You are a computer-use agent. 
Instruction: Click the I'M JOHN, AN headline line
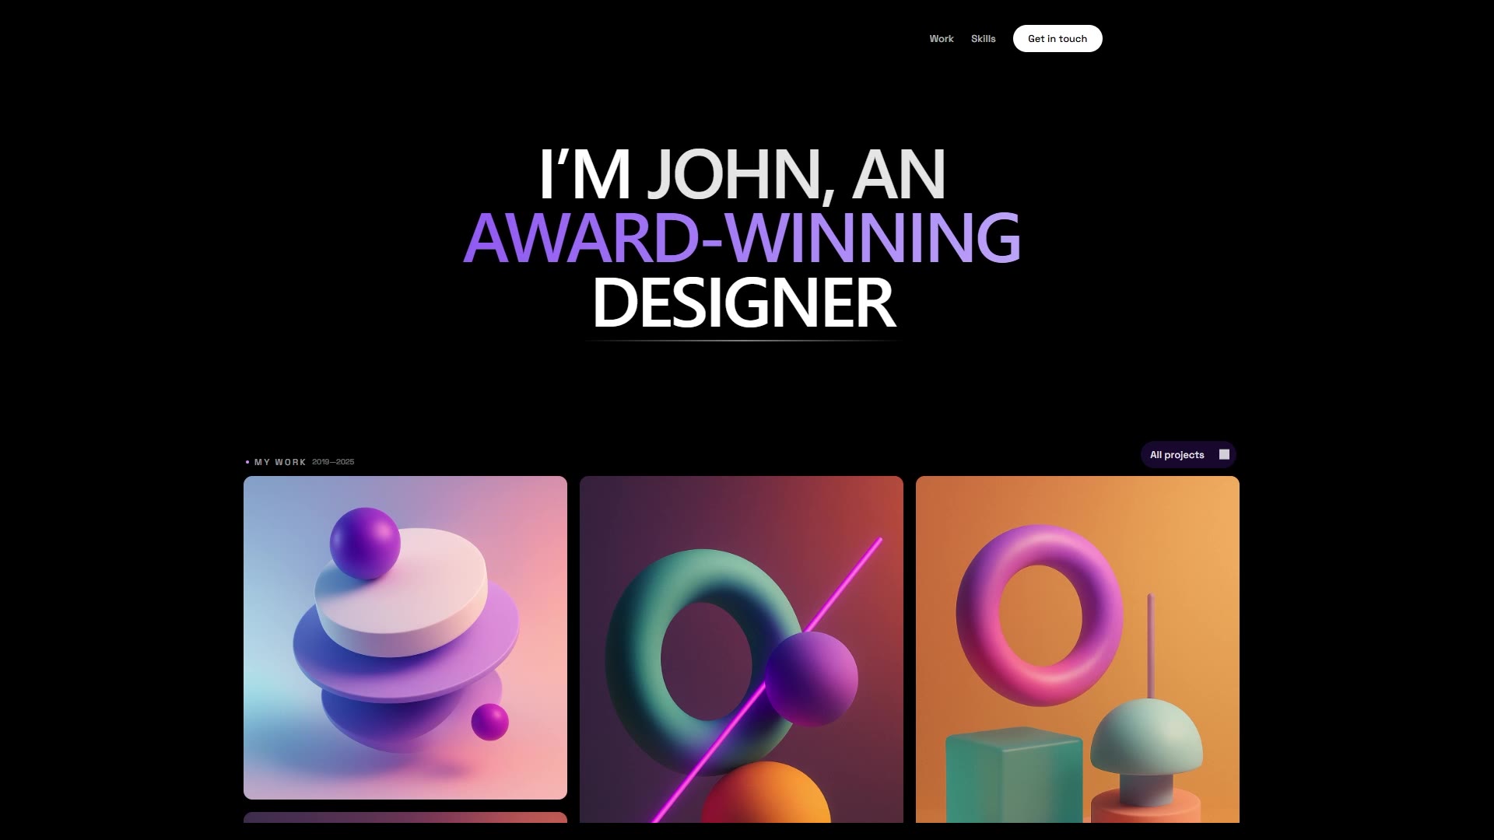pyautogui.click(x=742, y=174)
